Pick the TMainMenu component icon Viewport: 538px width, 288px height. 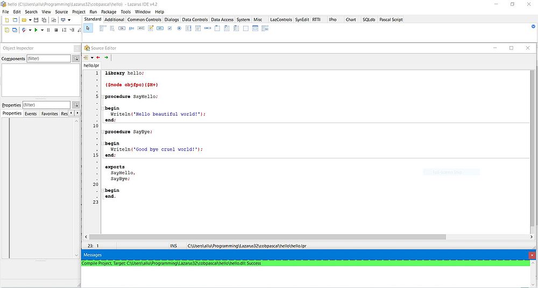[x=103, y=28]
